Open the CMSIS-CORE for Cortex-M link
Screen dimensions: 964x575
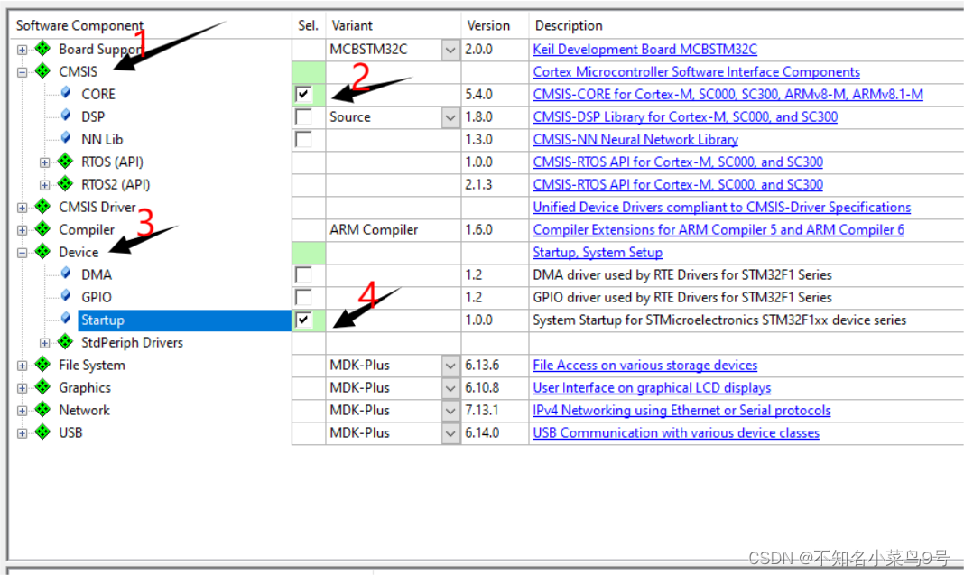[x=728, y=94]
